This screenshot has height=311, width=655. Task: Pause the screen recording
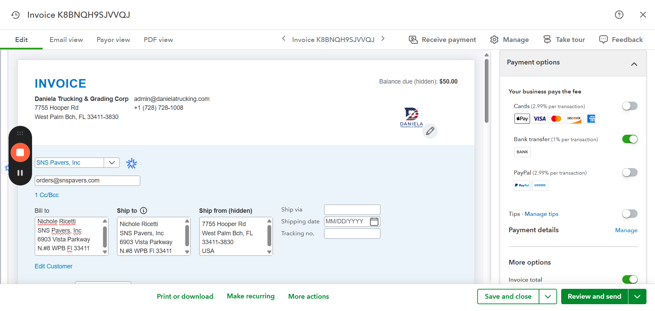coord(20,173)
